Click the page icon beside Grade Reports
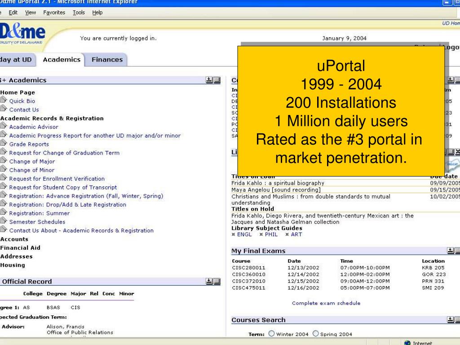 point(4,143)
